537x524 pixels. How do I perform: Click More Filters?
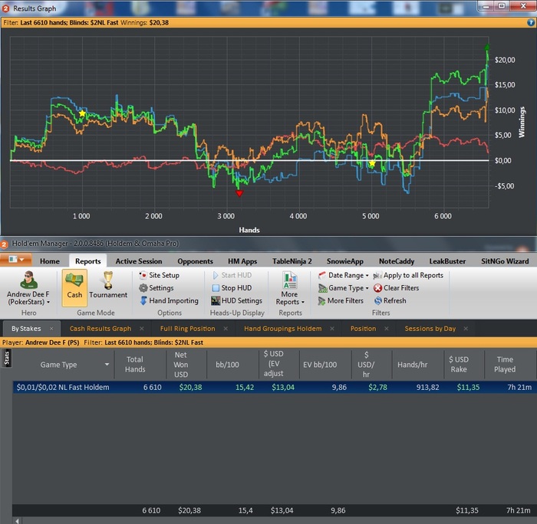pos(341,300)
